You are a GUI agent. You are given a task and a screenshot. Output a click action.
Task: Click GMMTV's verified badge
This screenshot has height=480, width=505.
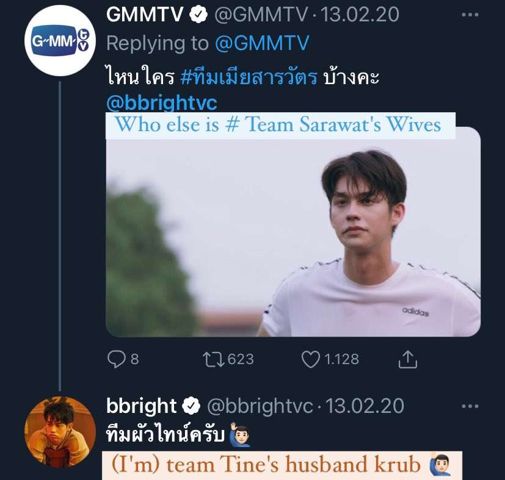click(x=198, y=15)
